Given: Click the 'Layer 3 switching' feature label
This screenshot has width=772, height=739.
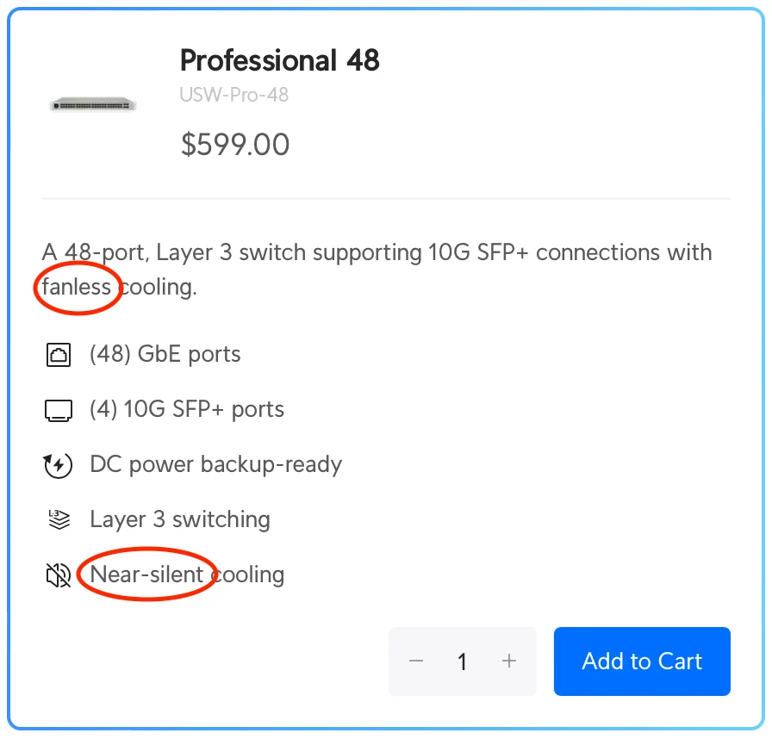Looking at the screenshot, I should [179, 519].
